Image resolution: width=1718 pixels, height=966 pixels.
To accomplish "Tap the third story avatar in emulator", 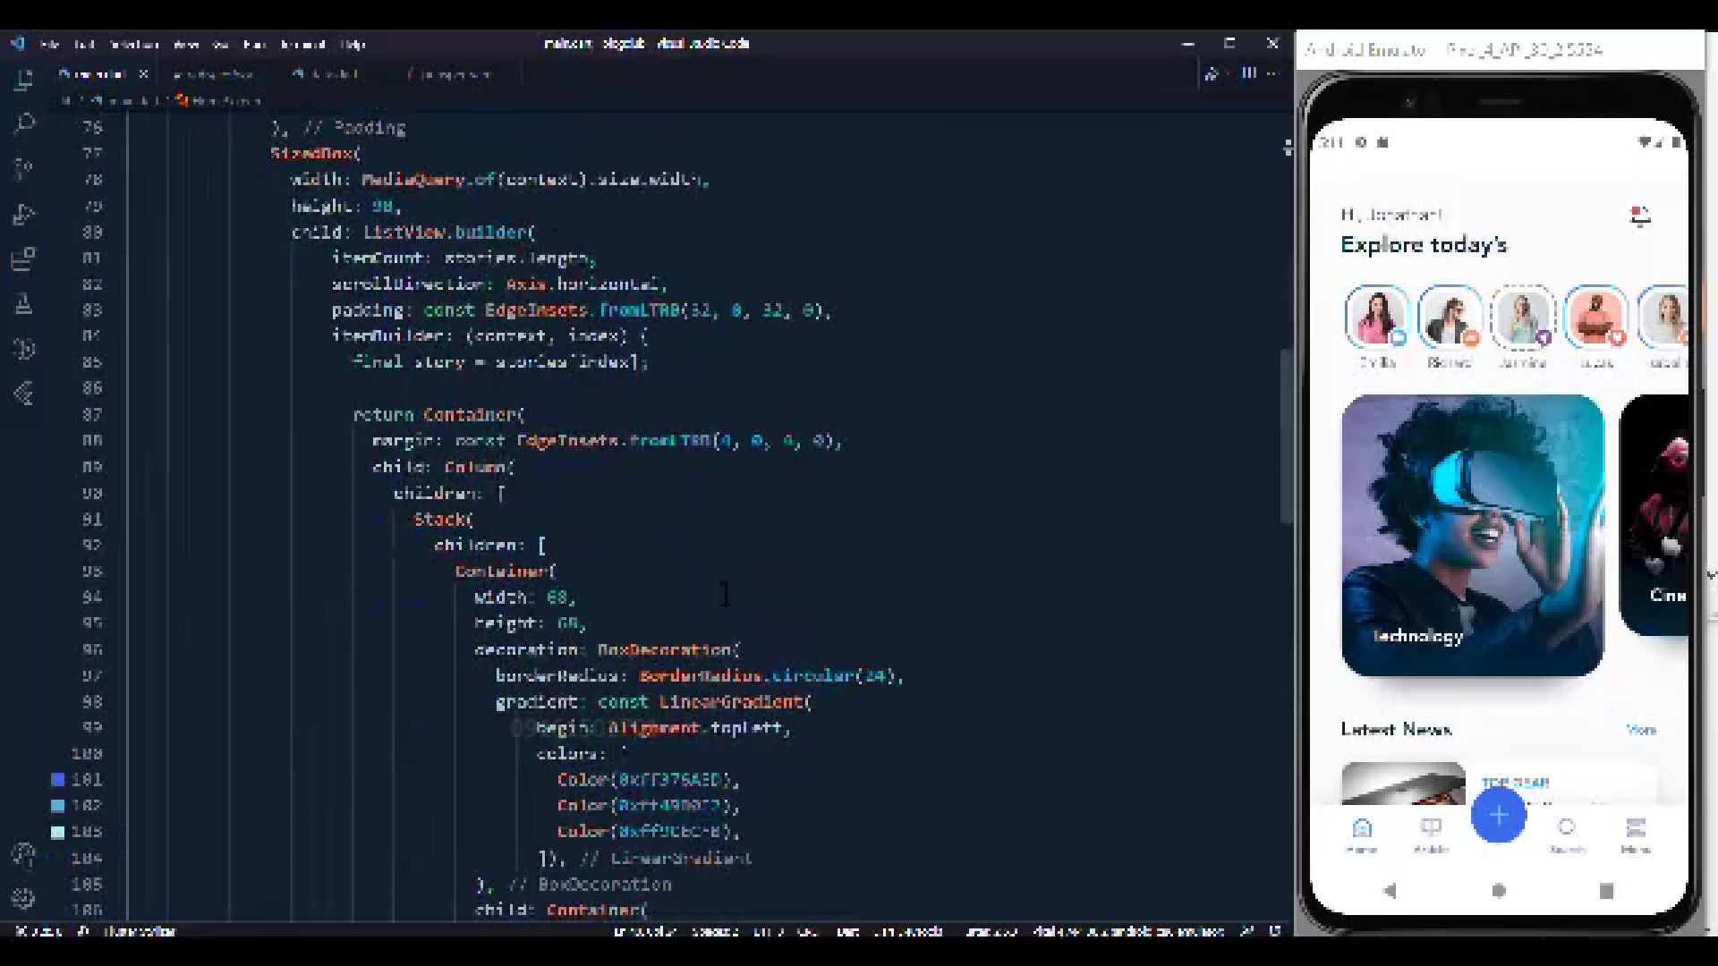I will (1522, 316).
